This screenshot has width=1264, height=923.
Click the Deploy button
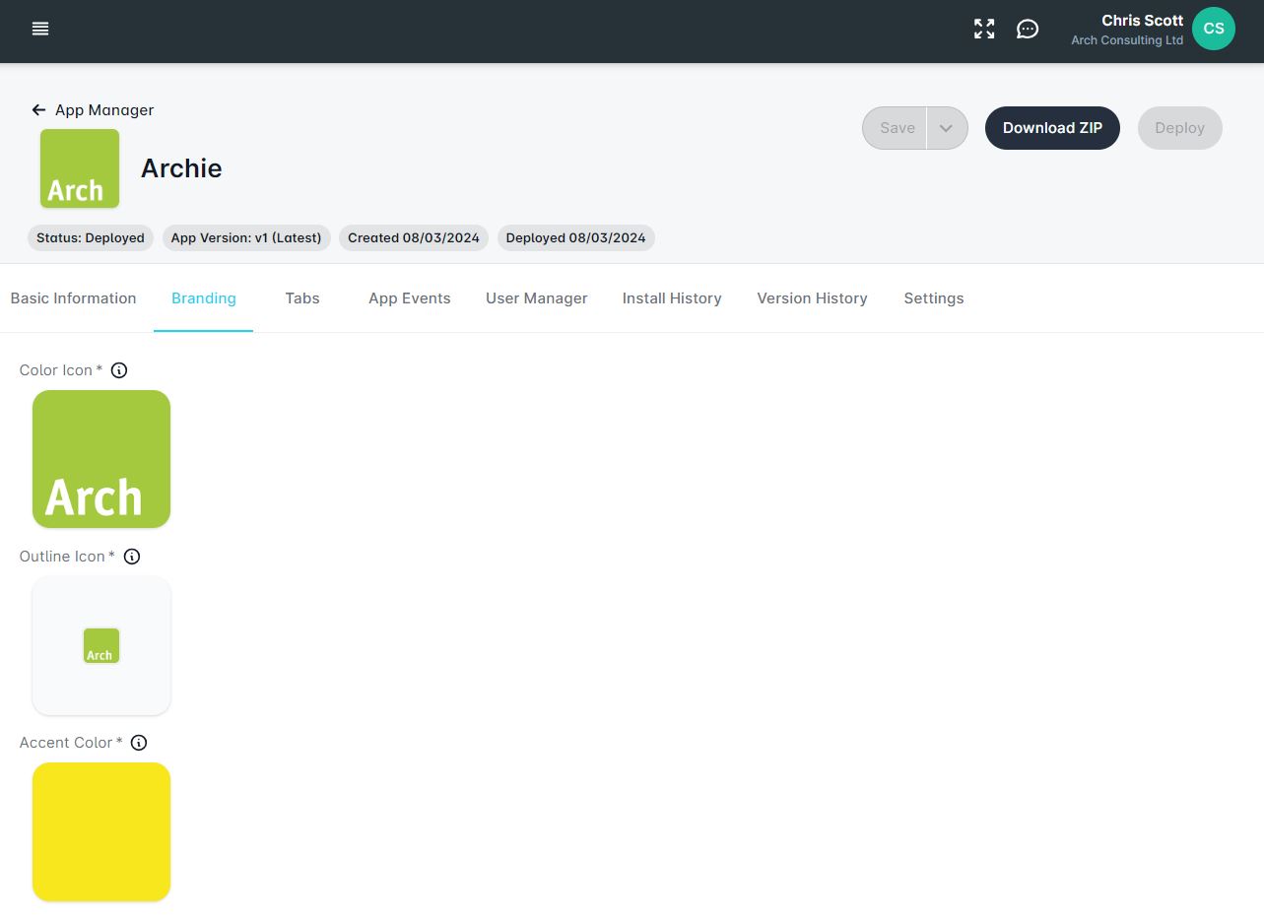[1179, 127]
